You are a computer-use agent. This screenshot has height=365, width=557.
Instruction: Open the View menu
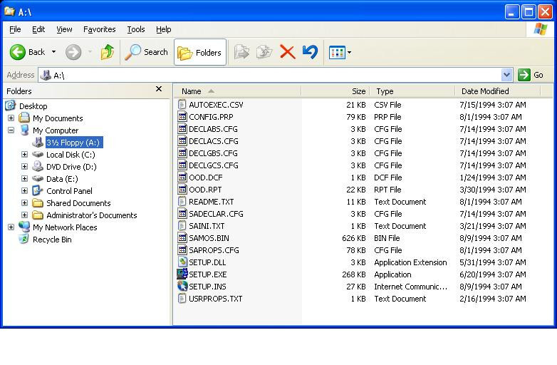click(x=64, y=29)
